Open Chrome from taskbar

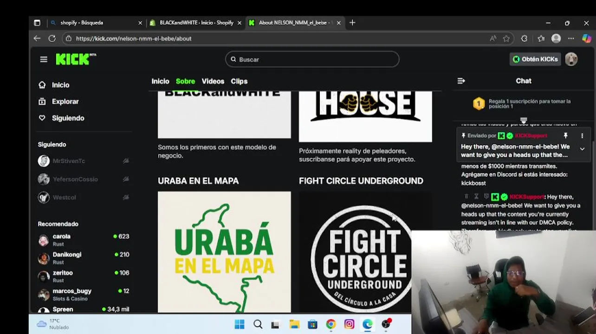[x=331, y=324]
